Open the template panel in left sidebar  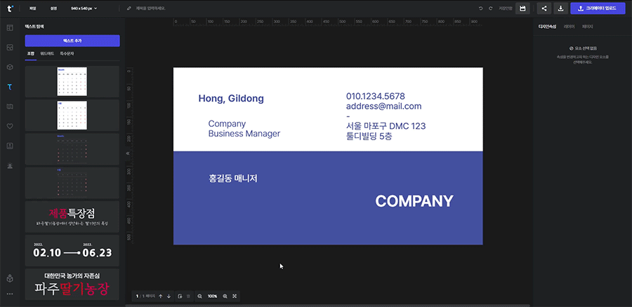[x=10, y=27]
